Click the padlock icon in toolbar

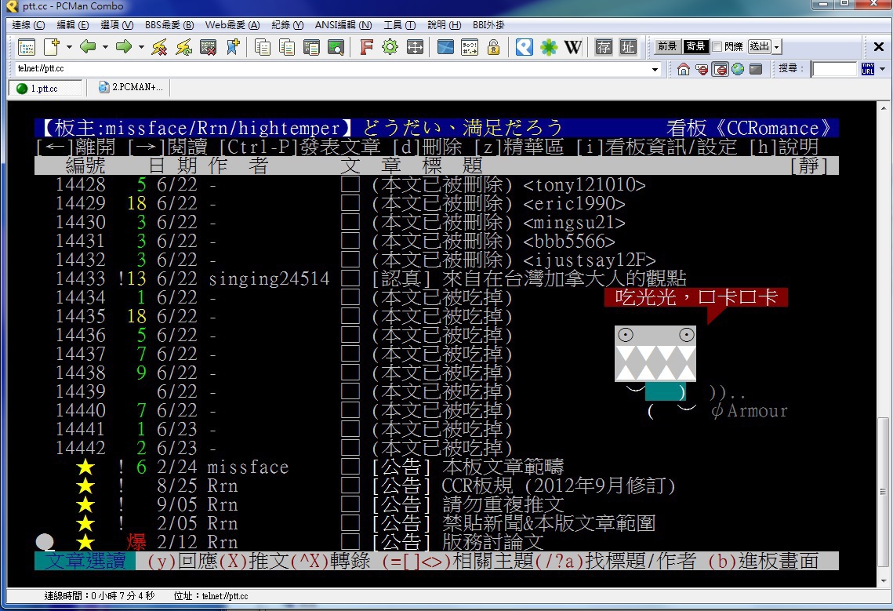coord(493,47)
